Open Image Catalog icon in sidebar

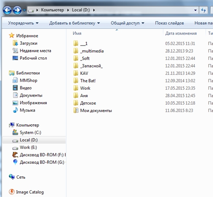pos(12,192)
